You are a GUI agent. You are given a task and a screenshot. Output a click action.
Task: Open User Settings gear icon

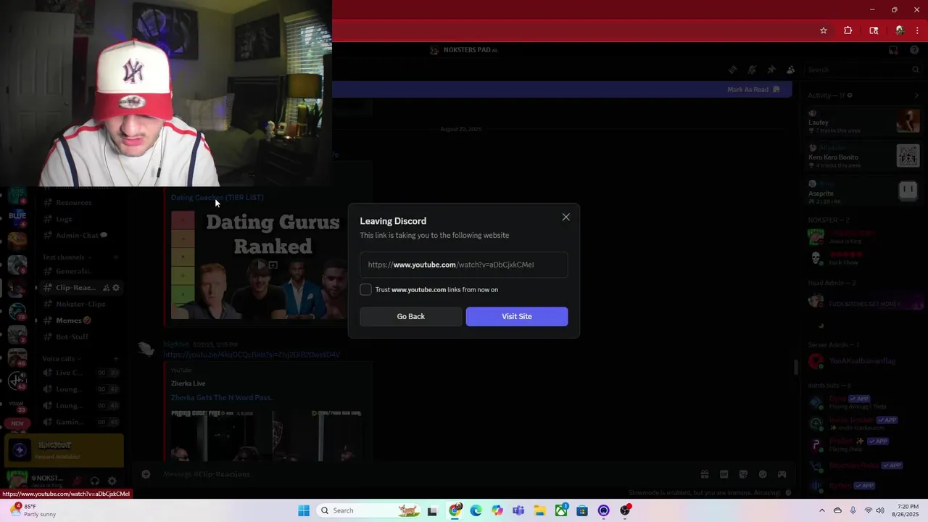112,481
